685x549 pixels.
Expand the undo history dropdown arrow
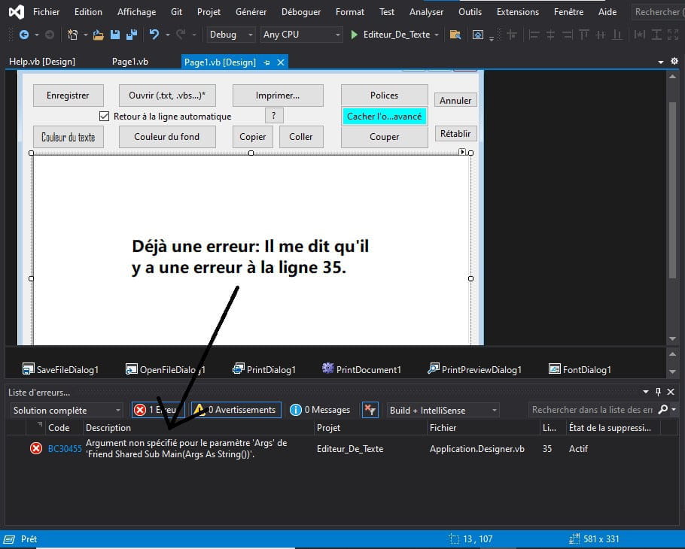[167, 35]
